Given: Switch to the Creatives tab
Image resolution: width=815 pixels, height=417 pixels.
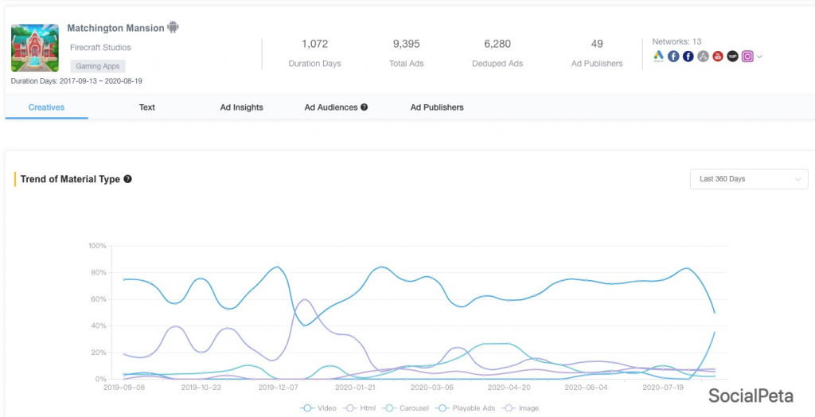Looking at the screenshot, I should coord(46,107).
